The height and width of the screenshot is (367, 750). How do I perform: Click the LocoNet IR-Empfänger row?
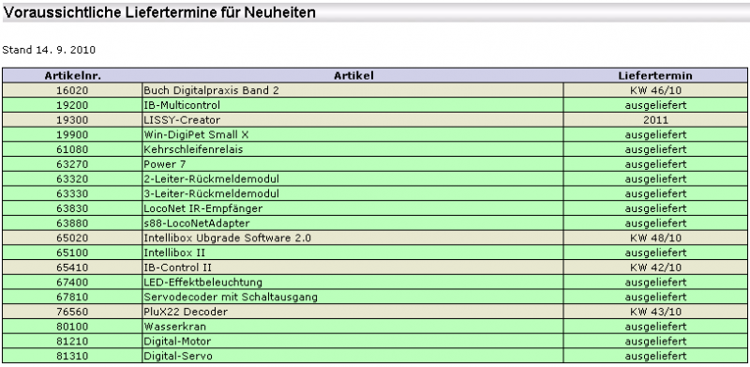(x=375, y=209)
